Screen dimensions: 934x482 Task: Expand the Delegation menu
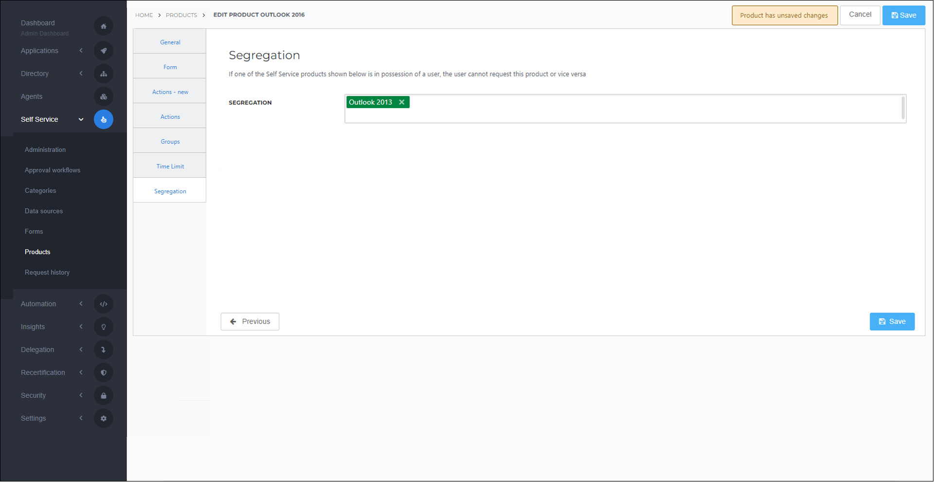[x=81, y=350]
